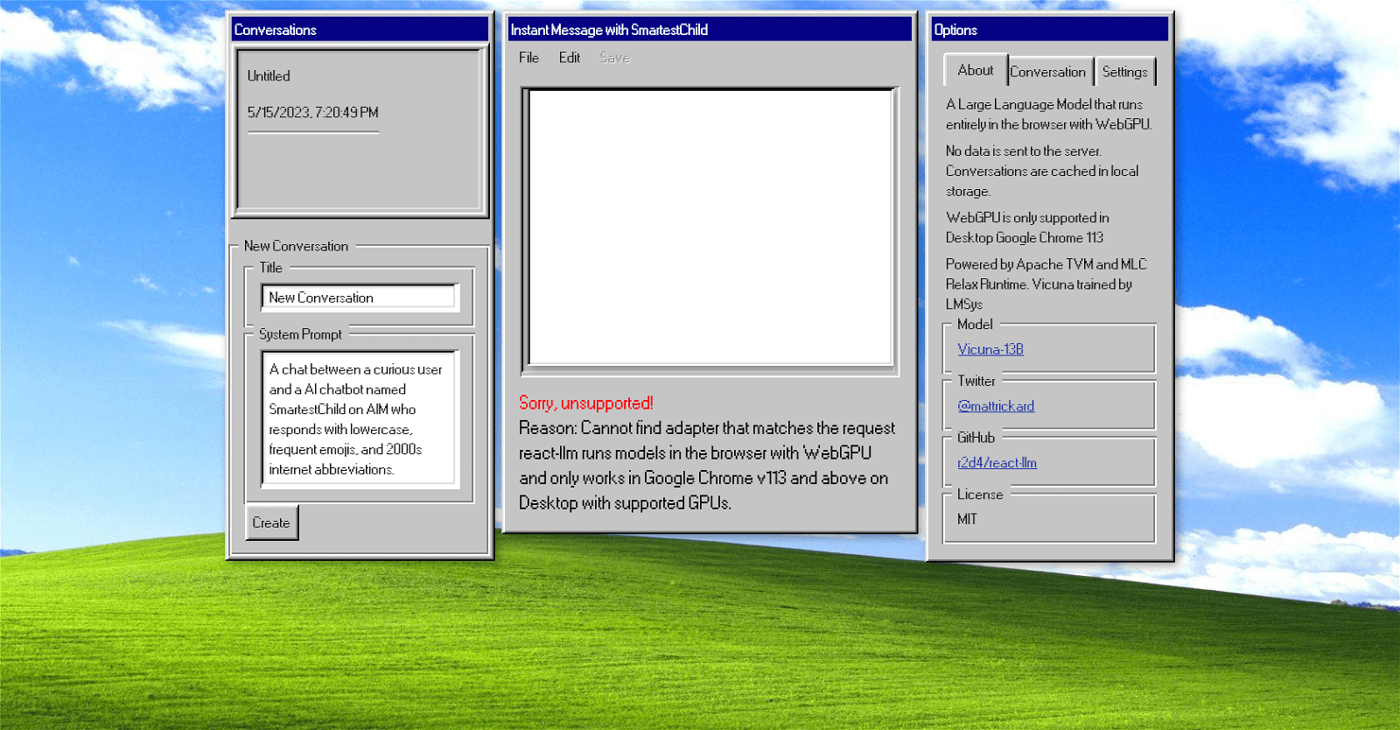The image size is (1400, 730).
Task: Open the r2d4/react-llm GitHub link
Action: click(997, 463)
